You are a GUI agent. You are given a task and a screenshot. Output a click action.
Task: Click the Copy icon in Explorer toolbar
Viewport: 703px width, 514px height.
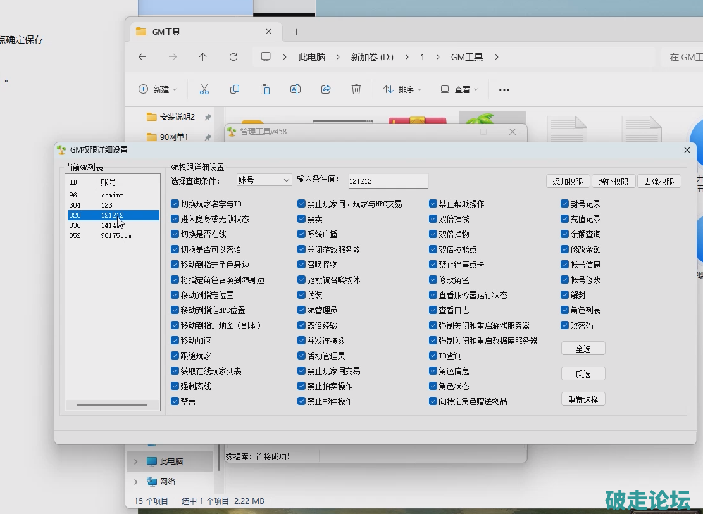235,90
